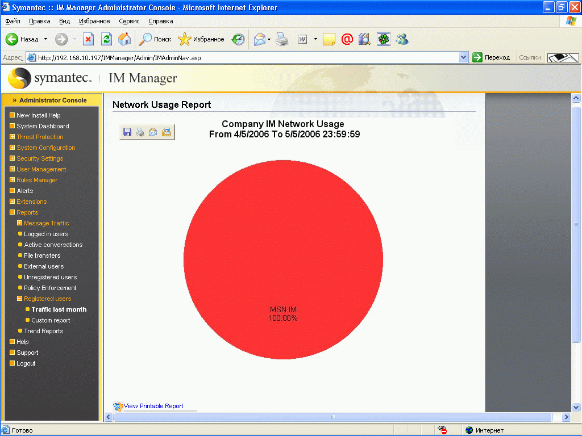Click the View Printable Report icon
582x436 pixels.
pos(118,406)
